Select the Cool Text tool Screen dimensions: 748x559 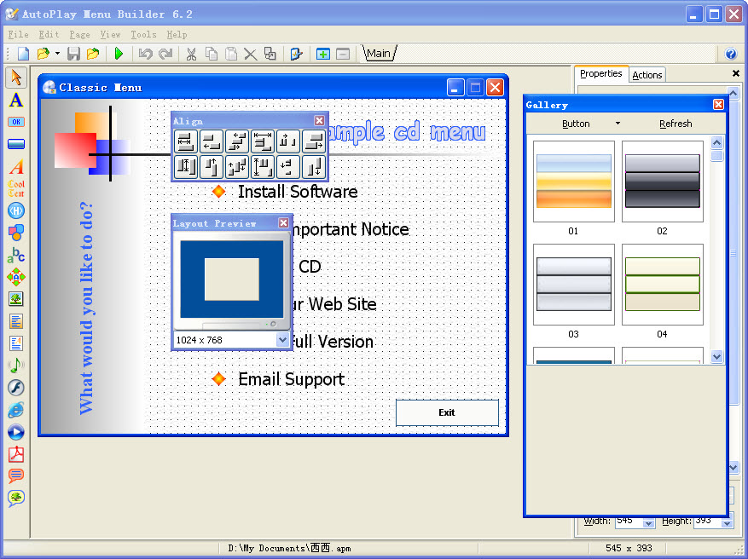15,188
